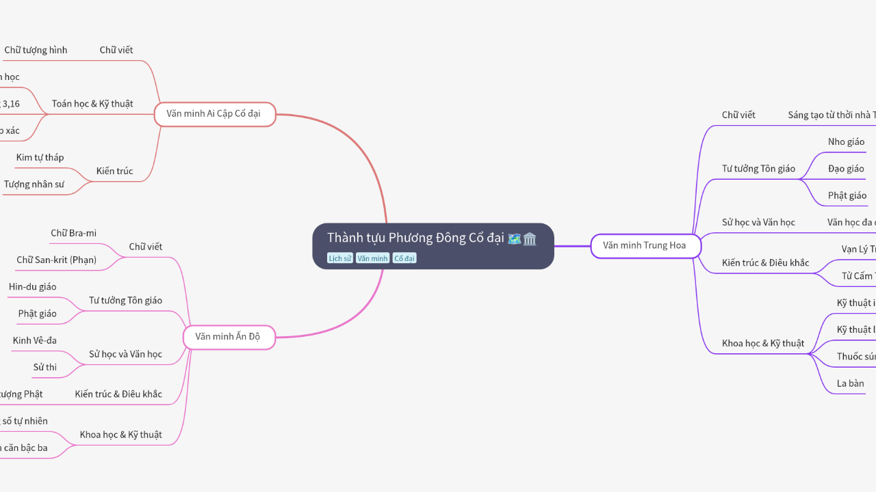
Task: Click the world map emoji in central node
Action: tap(514, 238)
